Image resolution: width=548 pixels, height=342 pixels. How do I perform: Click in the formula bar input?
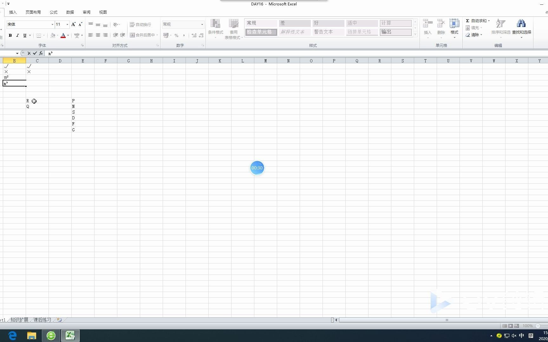297,54
